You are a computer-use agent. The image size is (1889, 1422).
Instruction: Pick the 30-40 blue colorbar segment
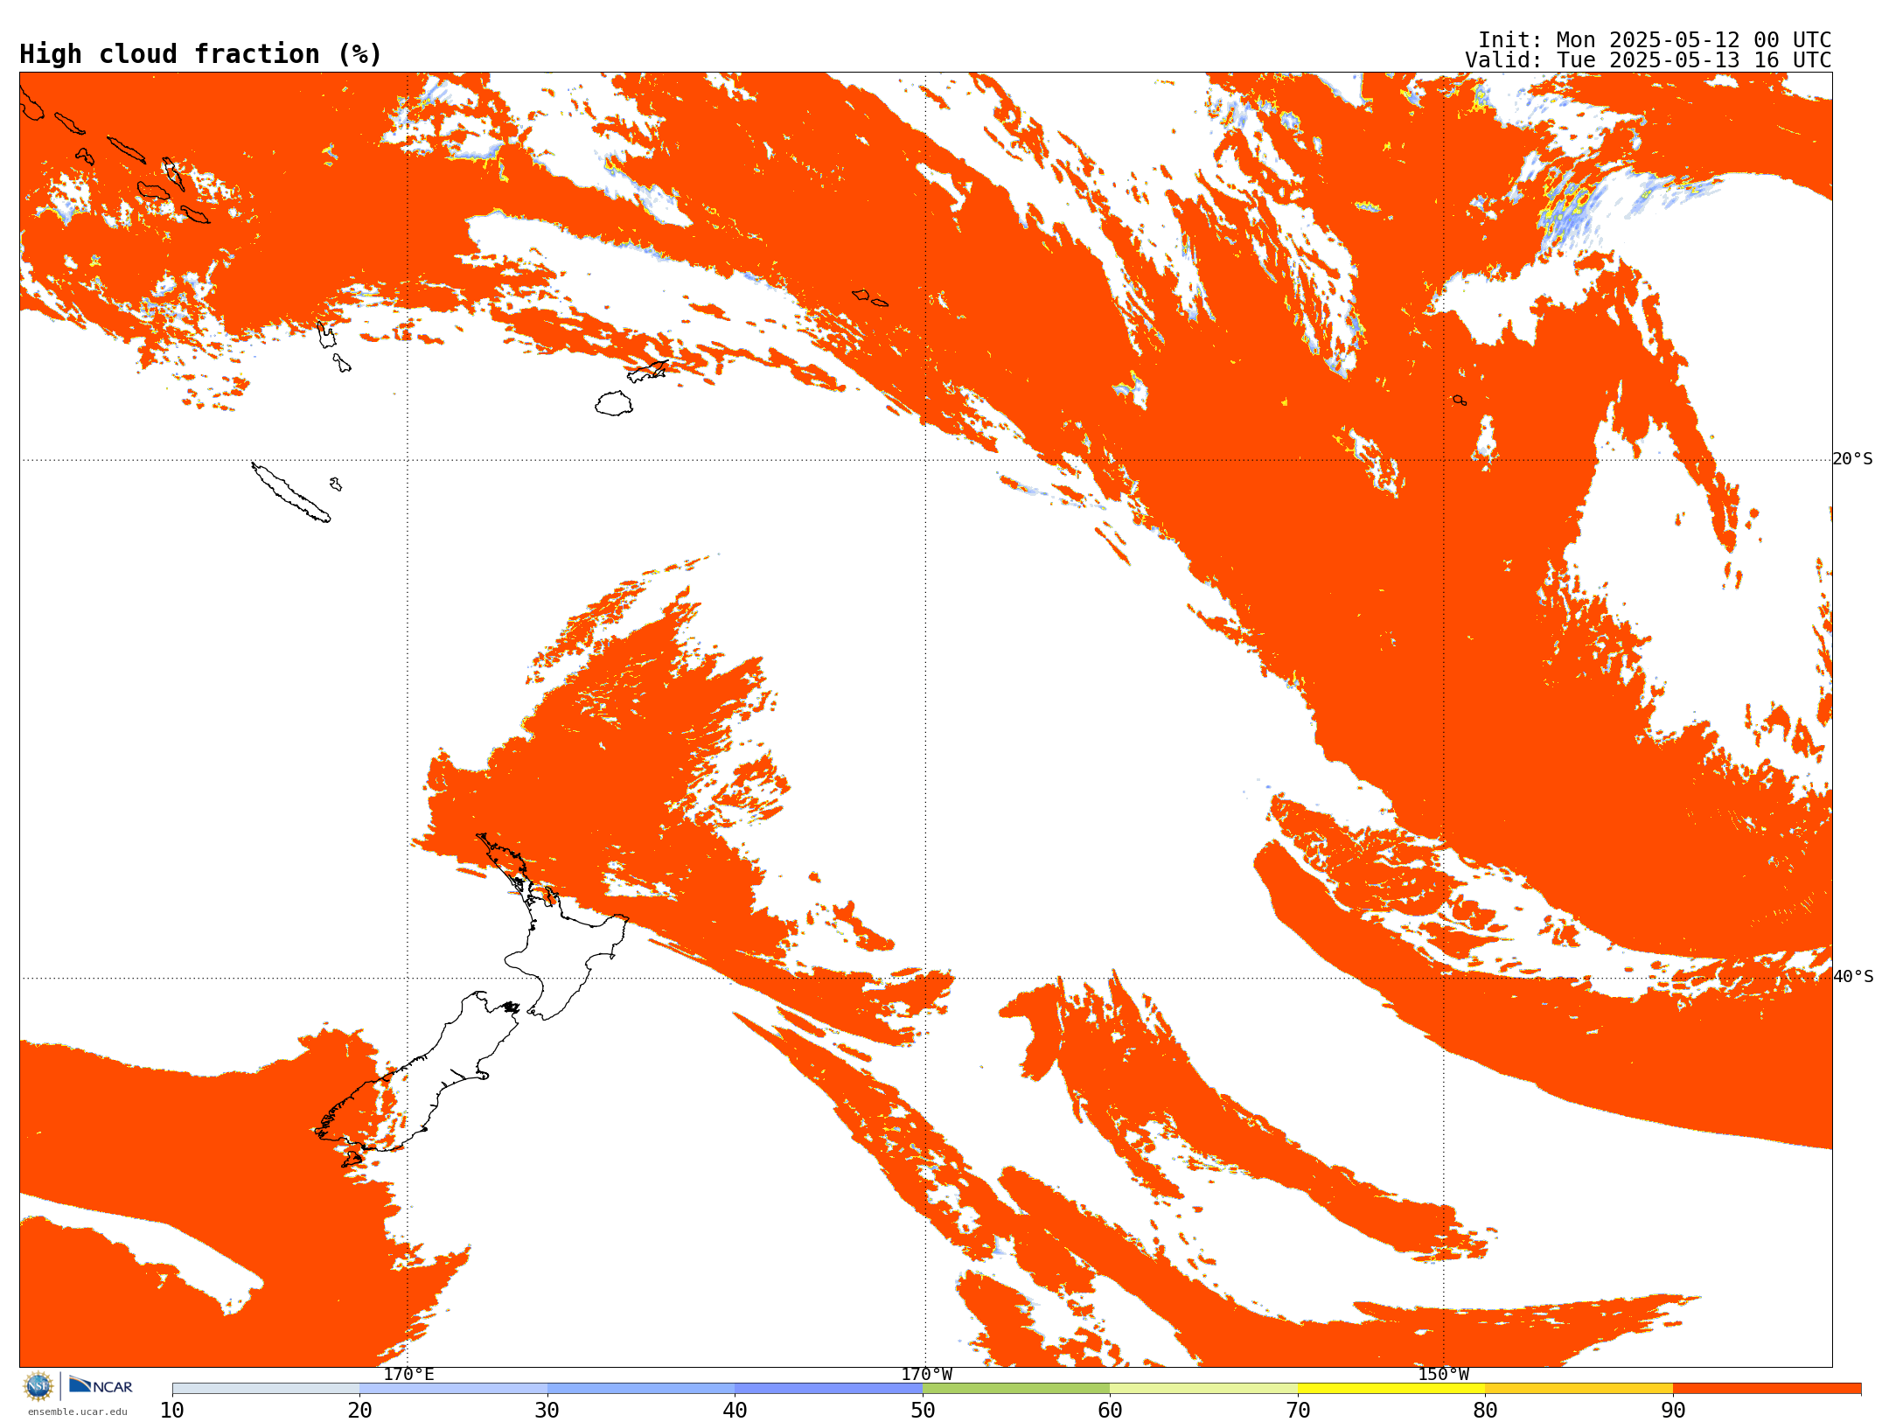[641, 1389]
